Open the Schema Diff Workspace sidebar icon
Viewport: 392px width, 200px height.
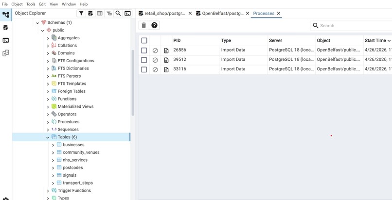coord(6,53)
